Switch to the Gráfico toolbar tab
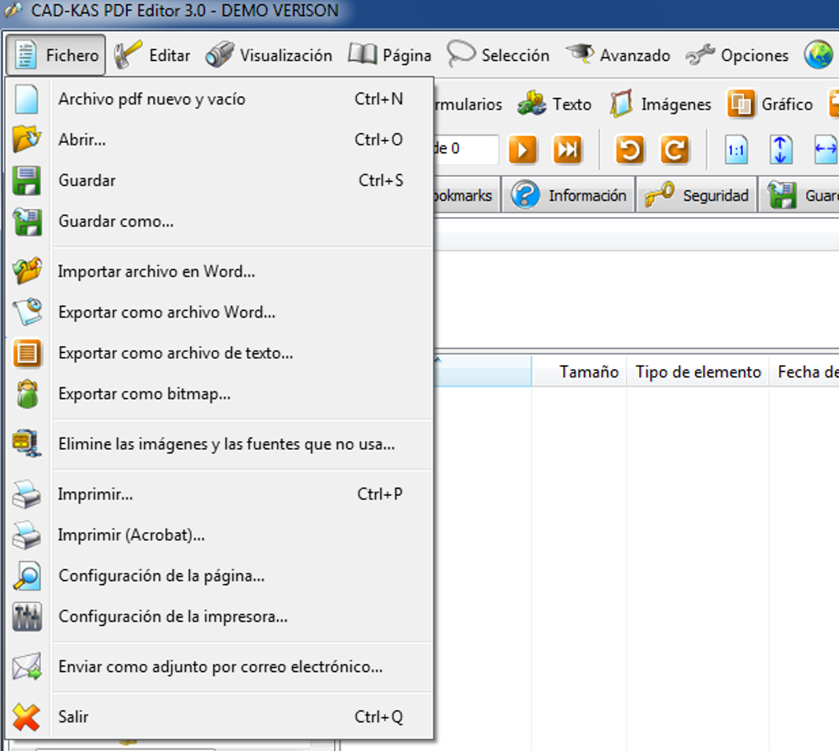 point(771,104)
